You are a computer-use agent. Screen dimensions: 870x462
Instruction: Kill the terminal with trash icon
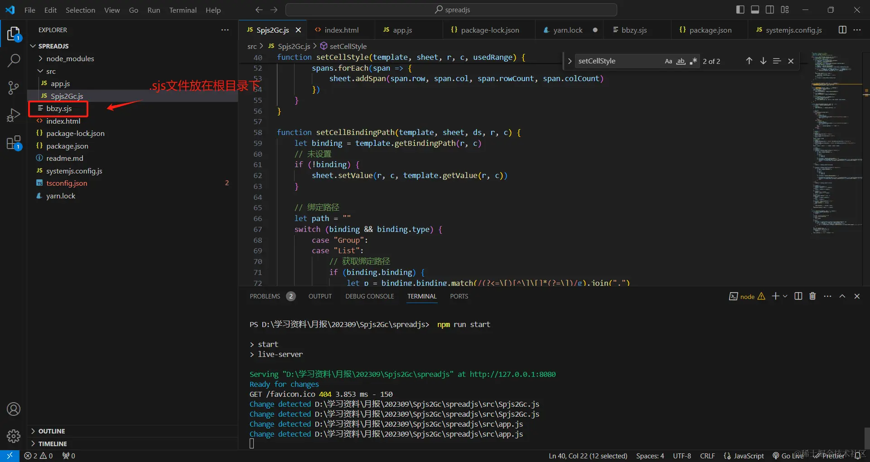coord(812,296)
